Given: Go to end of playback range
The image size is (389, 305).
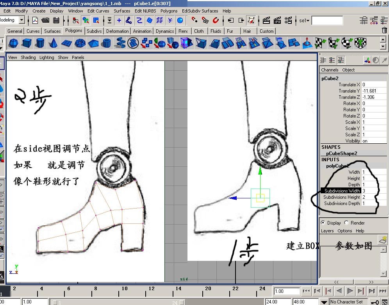Looking at the screenshot, I should click(383, 291).
